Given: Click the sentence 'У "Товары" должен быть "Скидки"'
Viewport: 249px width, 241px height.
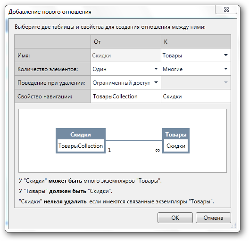Looking at the screenshot, I should [x=66, y=191].
